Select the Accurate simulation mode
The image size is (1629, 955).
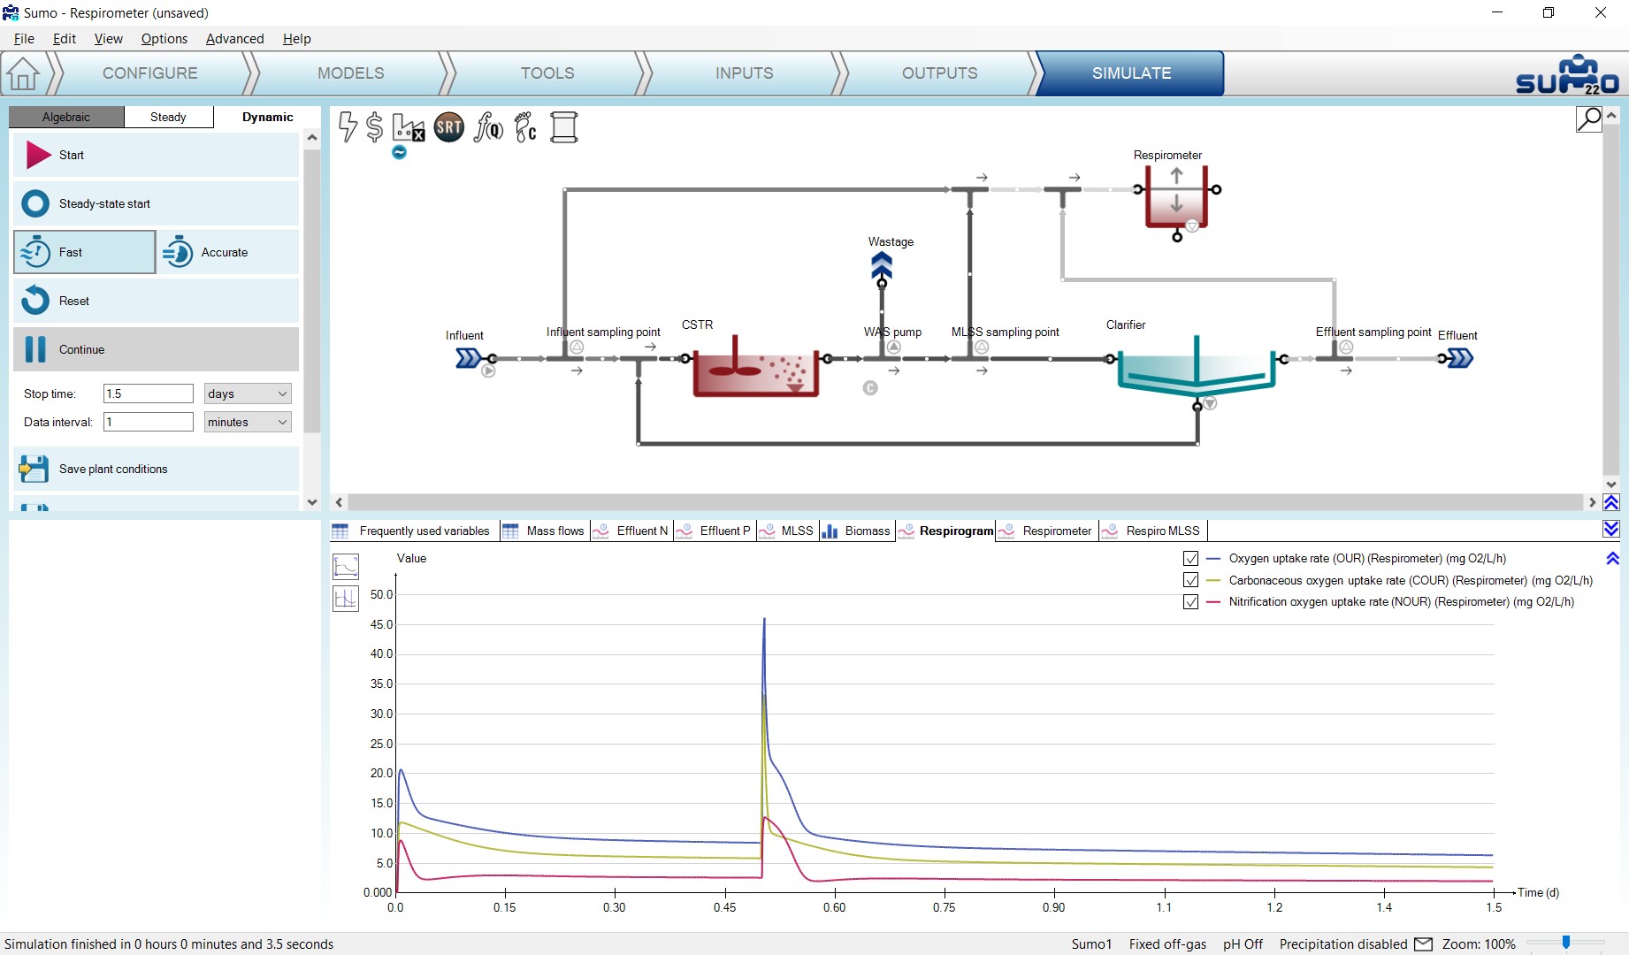228,252
